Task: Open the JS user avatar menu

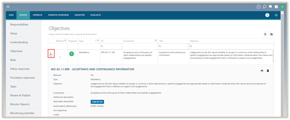Action: pos(282,7)
